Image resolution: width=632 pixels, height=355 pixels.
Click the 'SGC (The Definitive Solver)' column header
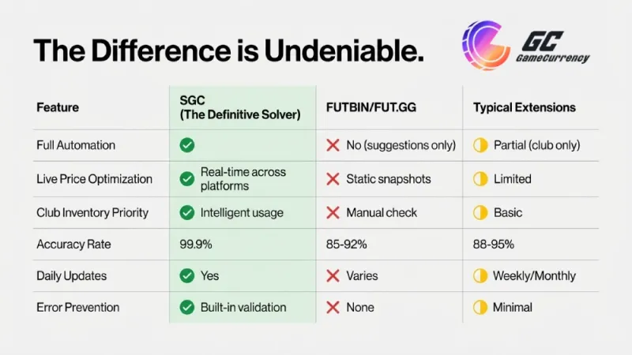240,107
